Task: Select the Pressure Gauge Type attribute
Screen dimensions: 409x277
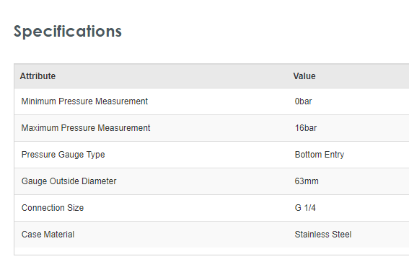Action: pos(63,155)
